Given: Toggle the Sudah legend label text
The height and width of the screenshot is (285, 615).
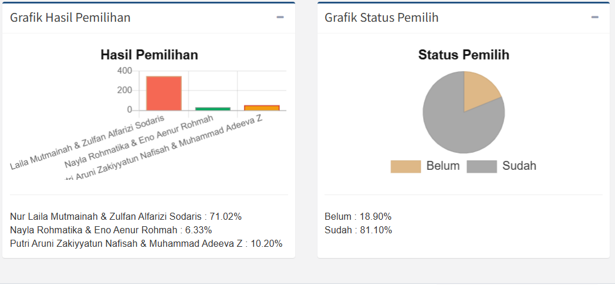Looking at the screenshot, I should tap(519, 166).
